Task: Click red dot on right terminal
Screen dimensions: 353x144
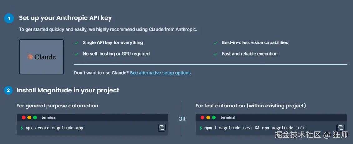Action: point(203,117)
